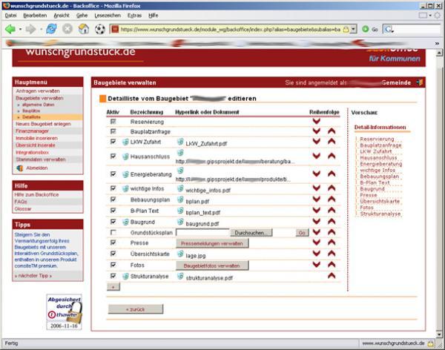
Task: Open the Glossar help link
Action: 23,208
